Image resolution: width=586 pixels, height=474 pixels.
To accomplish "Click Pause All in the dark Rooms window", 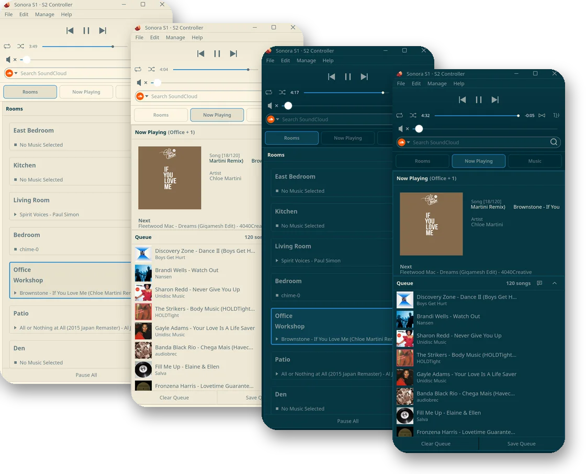I will tap(347, 421).
